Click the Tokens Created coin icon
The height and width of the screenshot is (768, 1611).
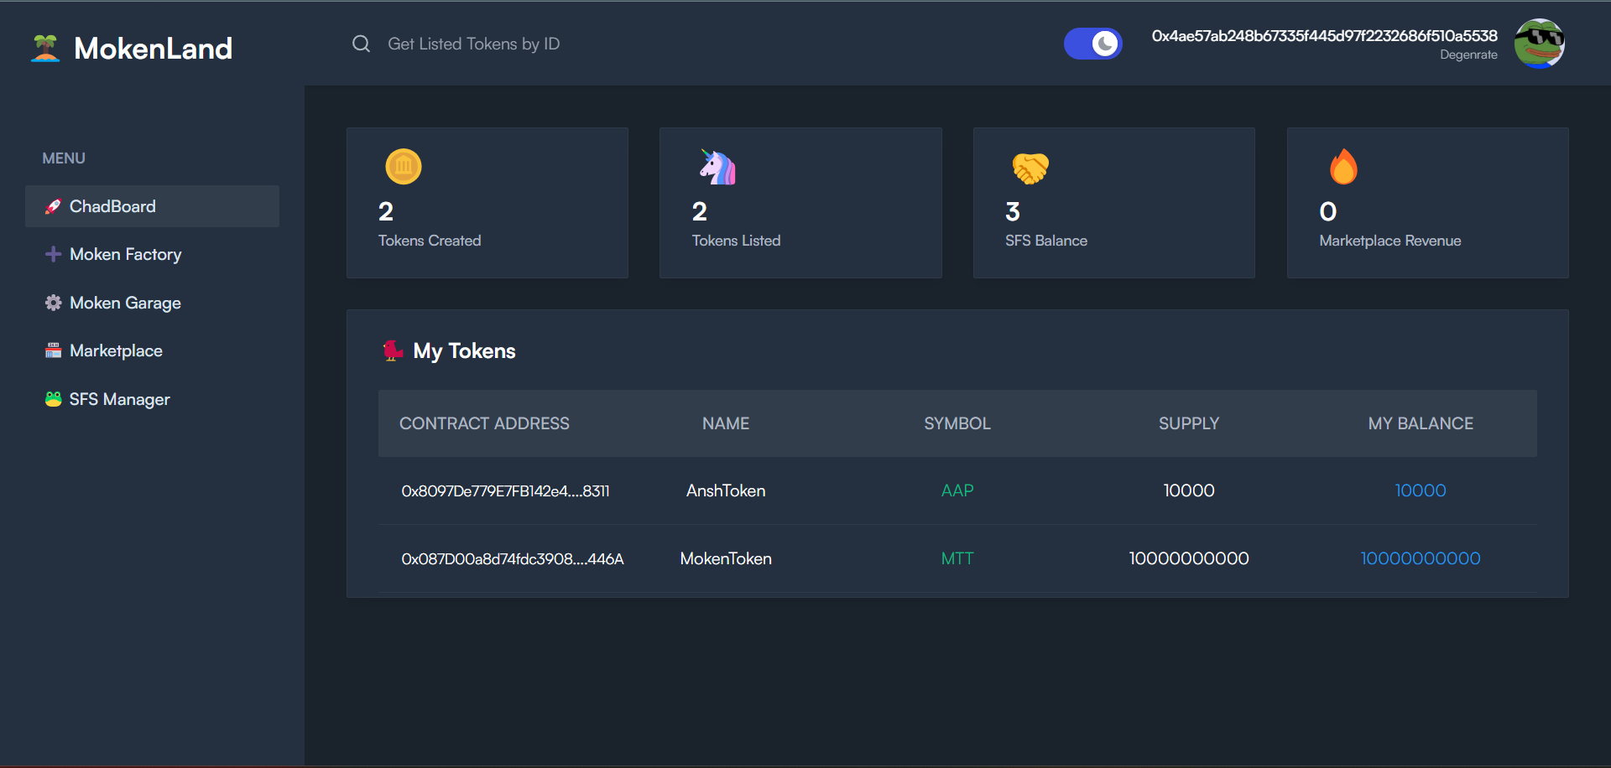click(404, 167)
